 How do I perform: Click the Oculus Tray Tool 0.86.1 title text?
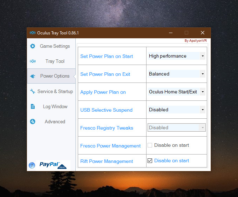[58, 33]
